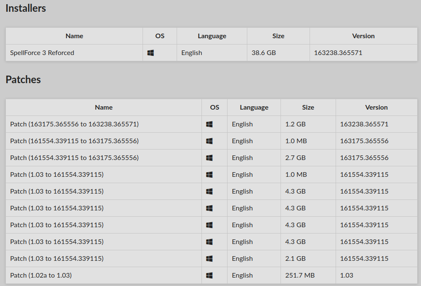Click version 163175.365556 in the 2.7 GB row

[x=364, y=158]
